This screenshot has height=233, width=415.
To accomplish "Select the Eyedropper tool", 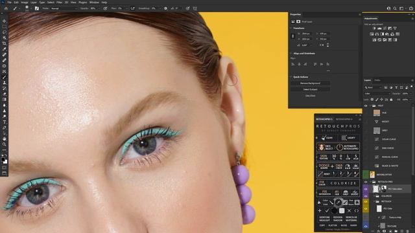I will [5, 49].
